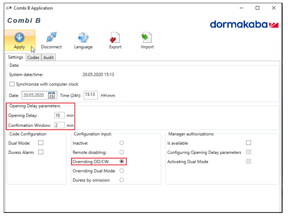
Task: Open the Language globe icon
Action: pos(83,38)
